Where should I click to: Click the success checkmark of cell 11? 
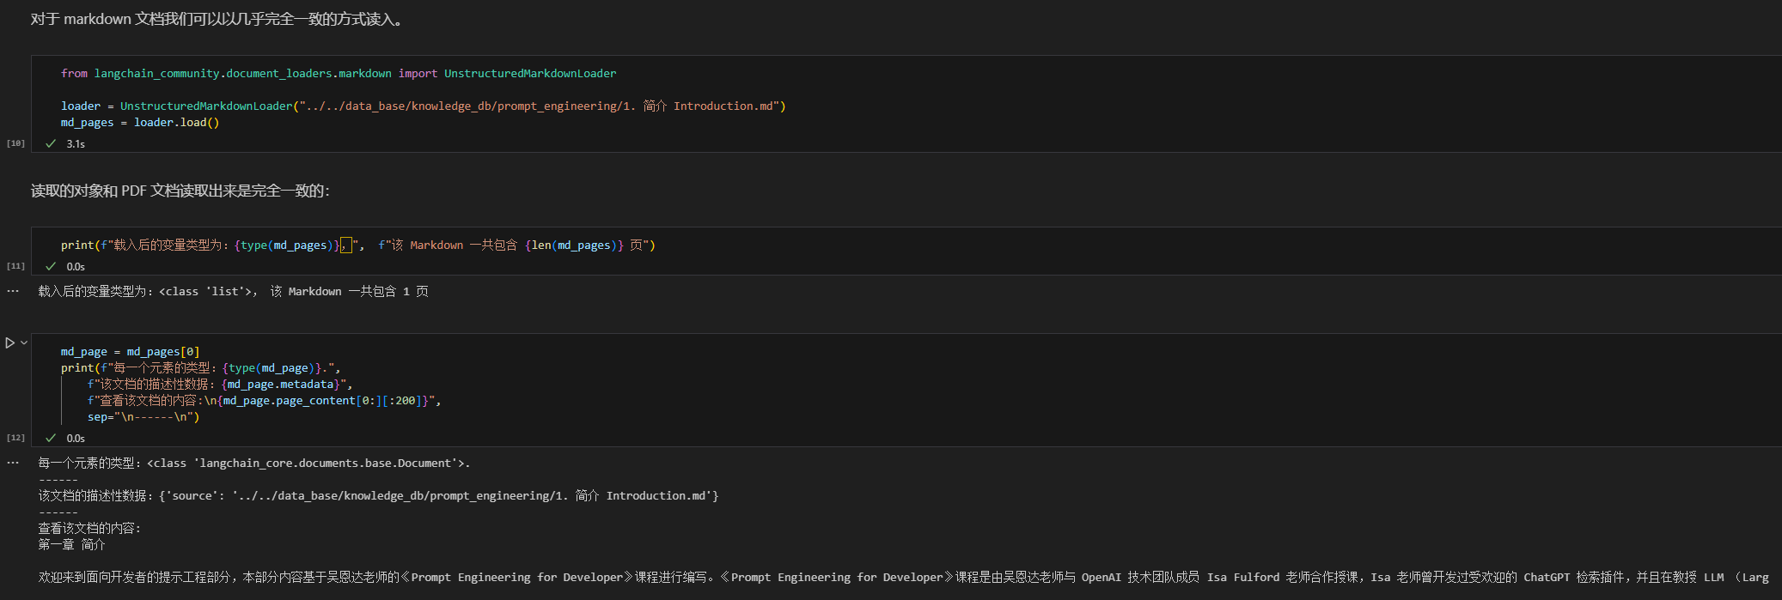click(x=51, y=266)
